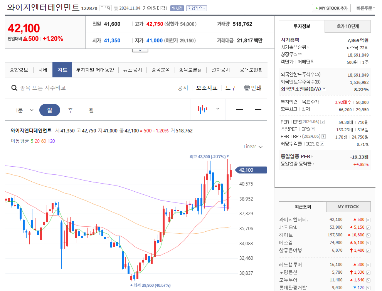Viewport: 382px width, 291px height.
Task: Switch to 뉴스·공시 tab
Action: 133,70
